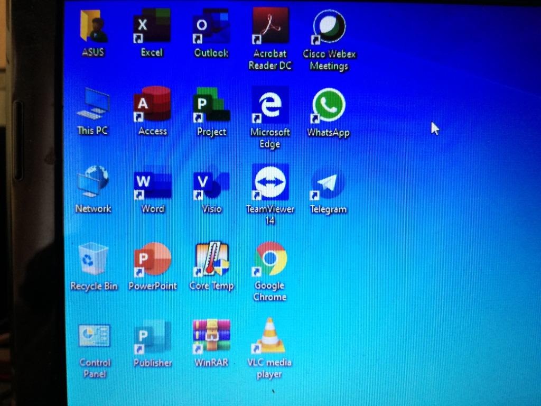Select the ASUS user folder icon
The image size is (541, 406).
tap(94, 27)
